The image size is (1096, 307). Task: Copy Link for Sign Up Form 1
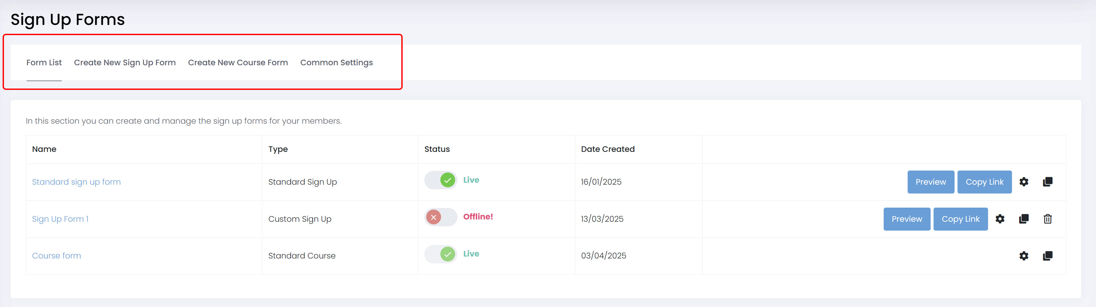[x=960, y=219]
